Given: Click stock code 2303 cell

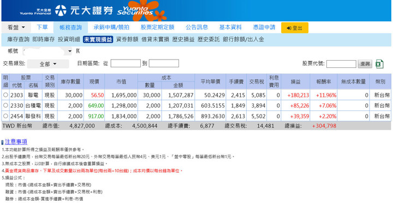Looking at the screenshot, I should pyautogui.click(x=17, y=95).
